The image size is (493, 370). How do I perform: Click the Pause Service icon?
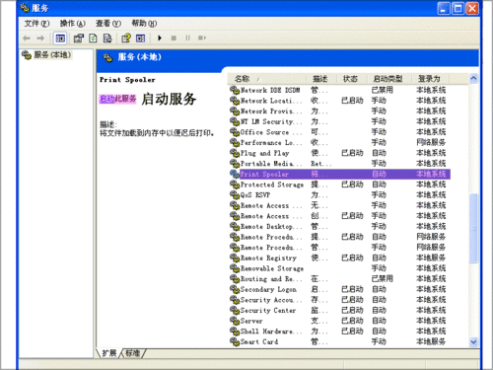click(187, 38)
